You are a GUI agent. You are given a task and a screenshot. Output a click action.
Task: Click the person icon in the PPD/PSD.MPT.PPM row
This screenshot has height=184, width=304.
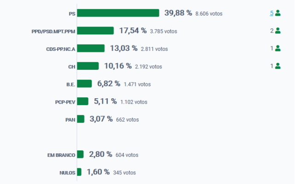278,30
